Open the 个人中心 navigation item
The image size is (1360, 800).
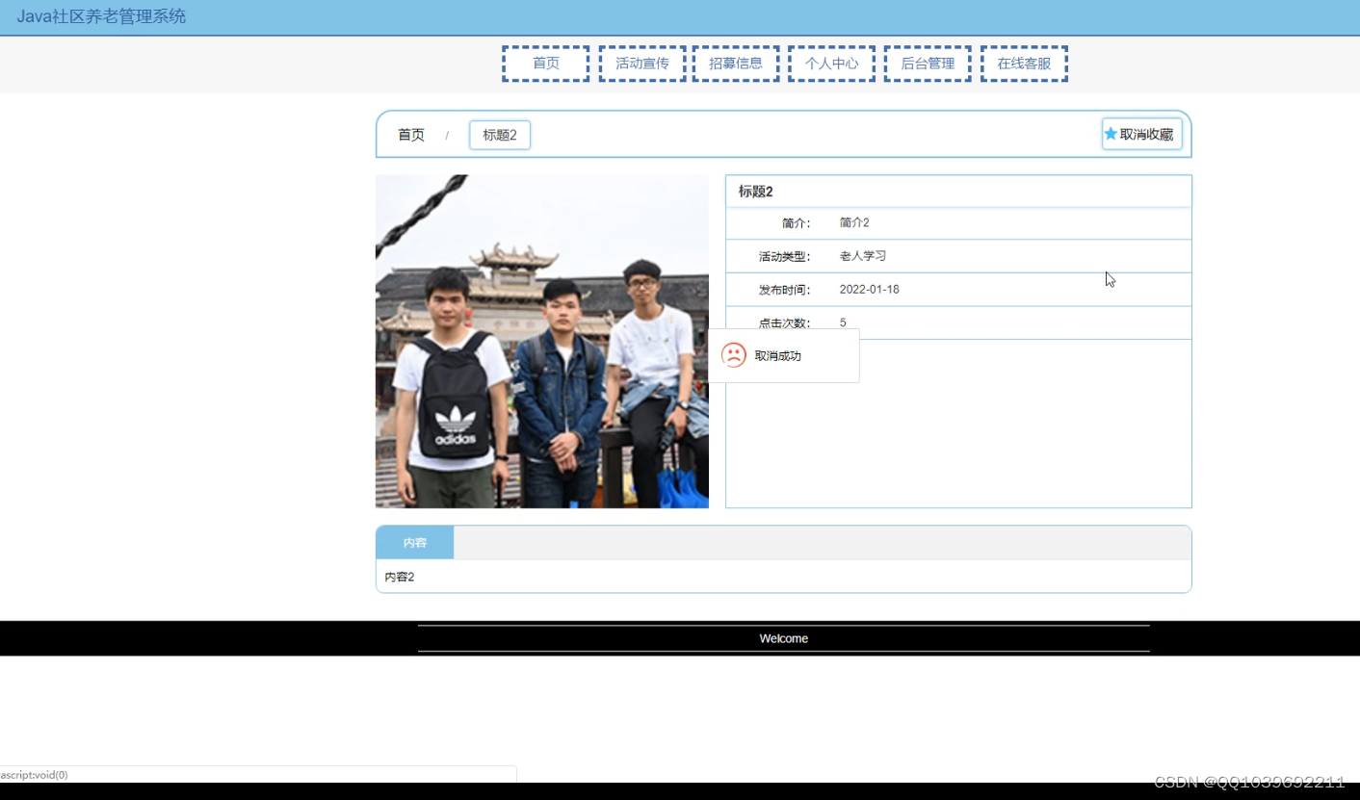tap(830, 63)
